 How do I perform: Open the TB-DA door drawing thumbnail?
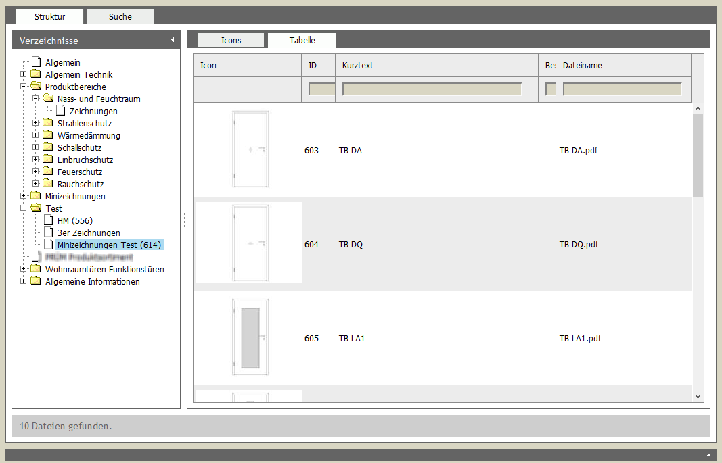(250, 149)
